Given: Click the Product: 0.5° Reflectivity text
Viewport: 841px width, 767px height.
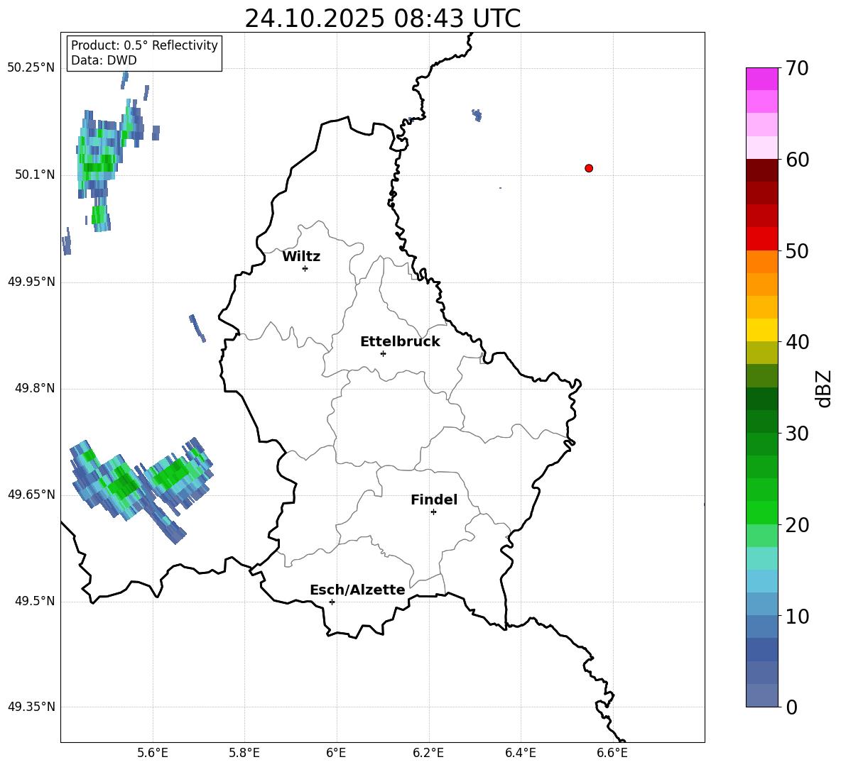Looking at the screenshot, I should [x=144, y=45].
